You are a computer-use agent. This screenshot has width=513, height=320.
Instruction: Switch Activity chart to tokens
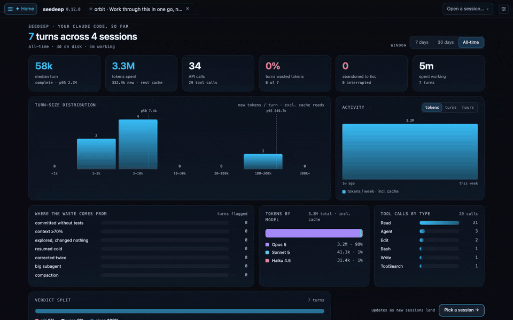click(x=432, y=107)
